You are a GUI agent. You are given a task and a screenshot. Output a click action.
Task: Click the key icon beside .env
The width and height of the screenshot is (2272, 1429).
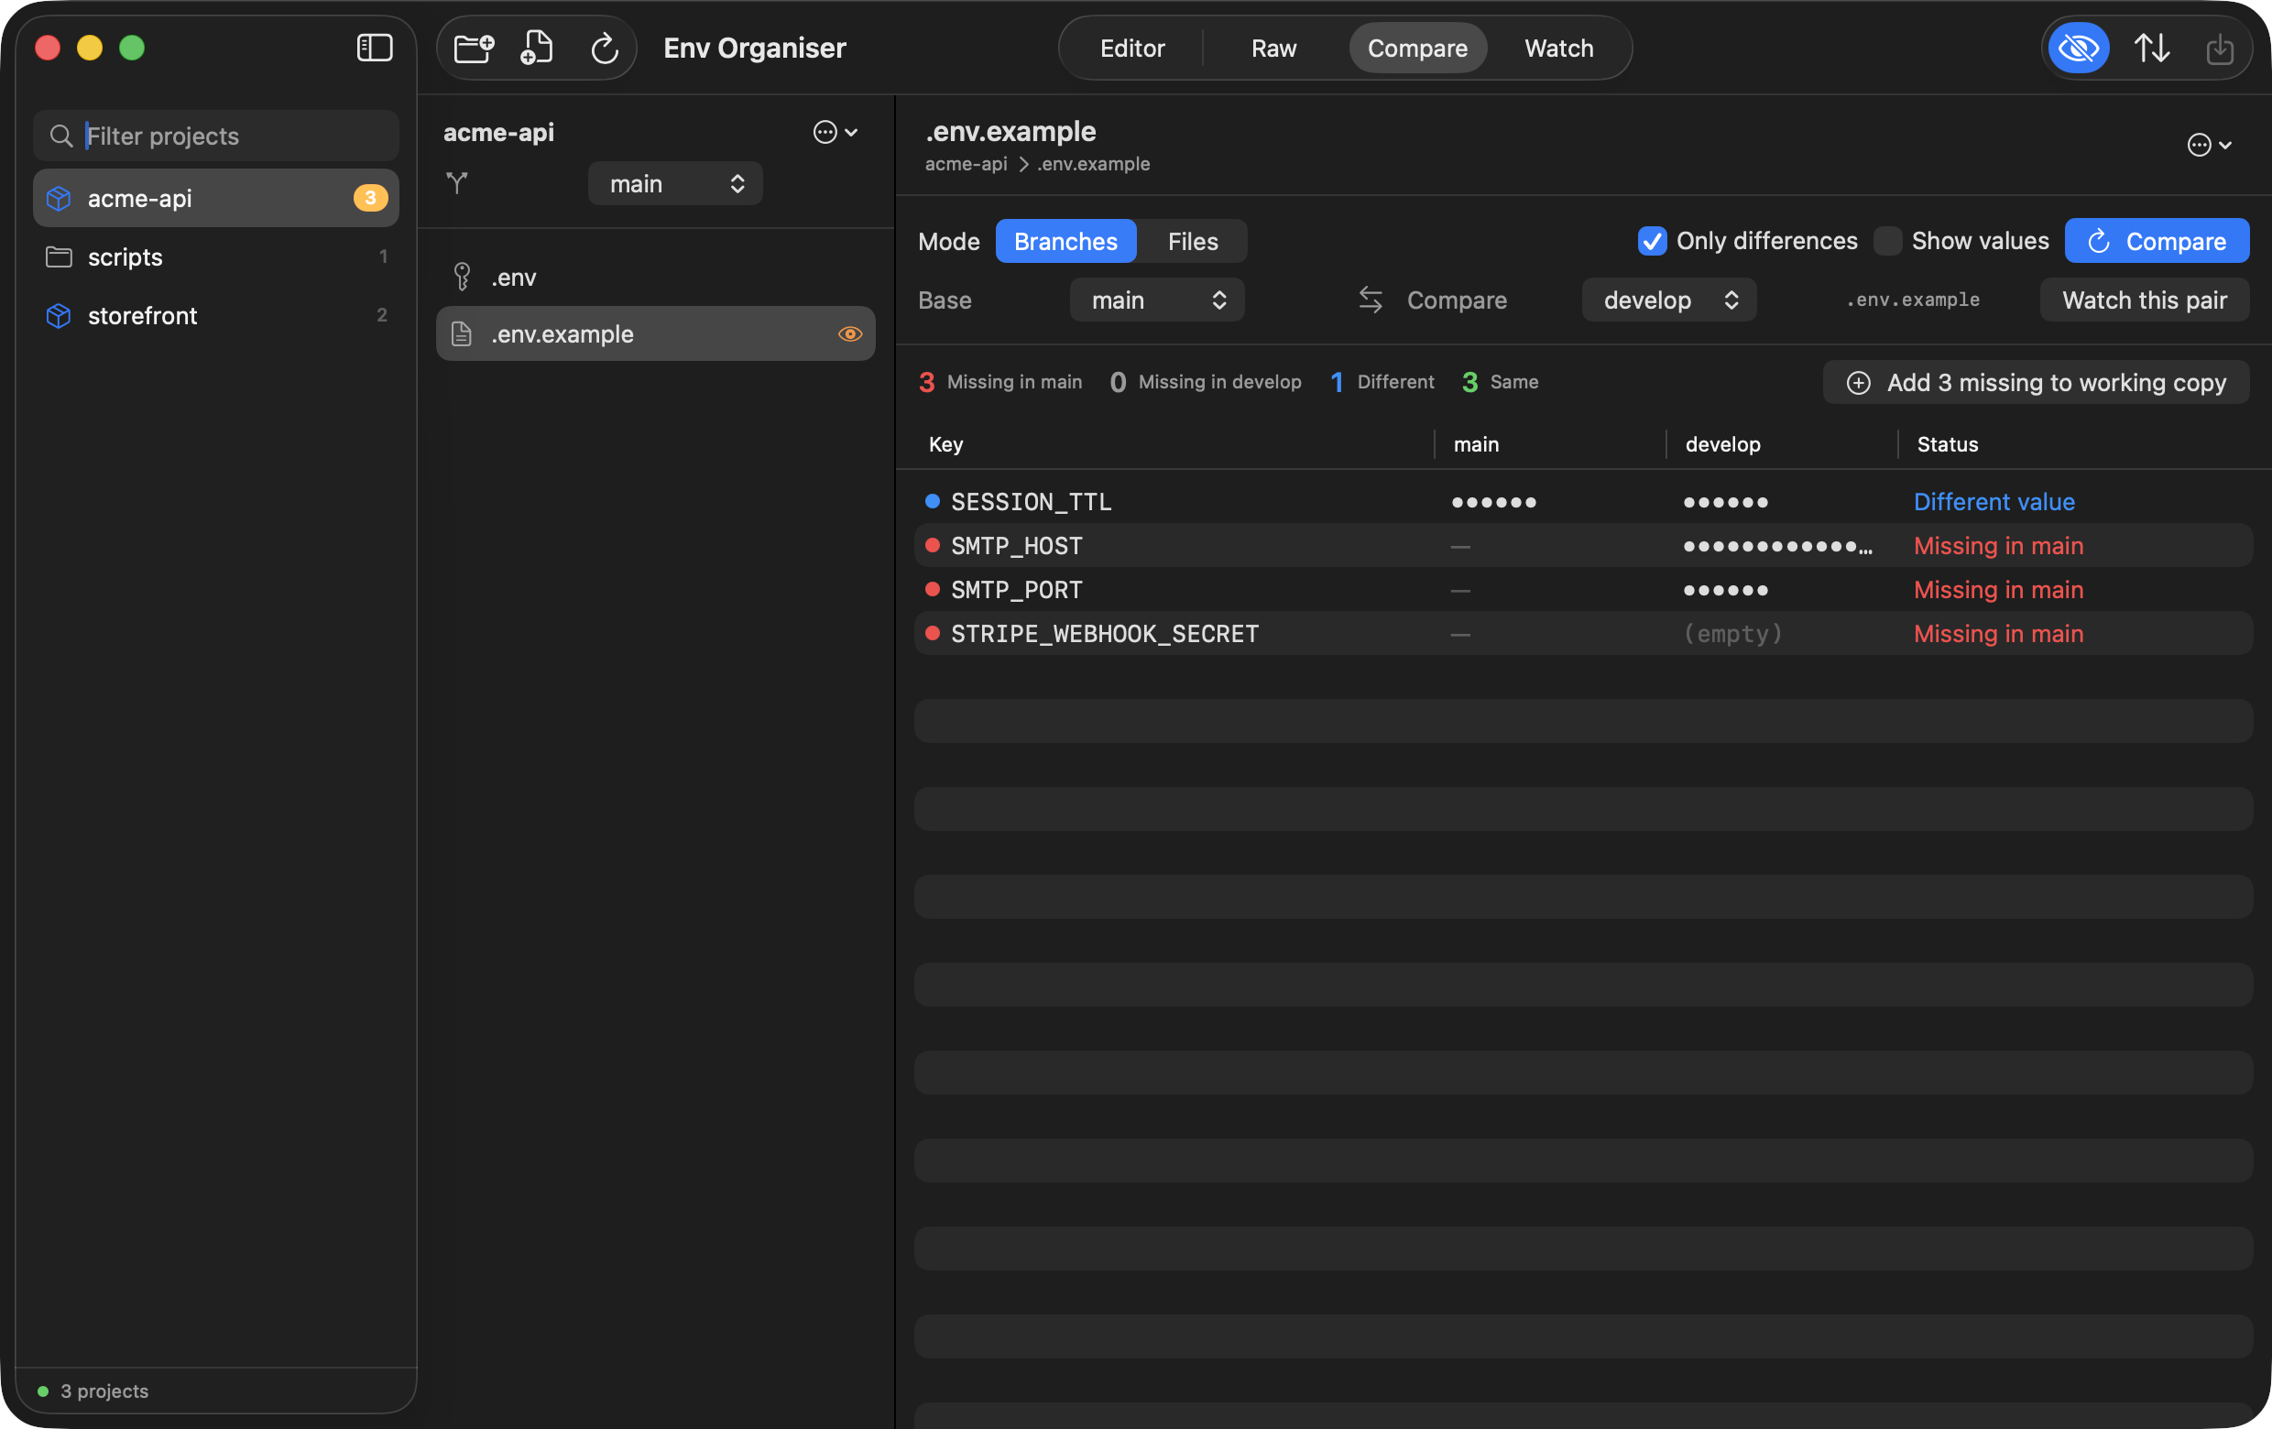pyautogui.click(x=462, y=277)
